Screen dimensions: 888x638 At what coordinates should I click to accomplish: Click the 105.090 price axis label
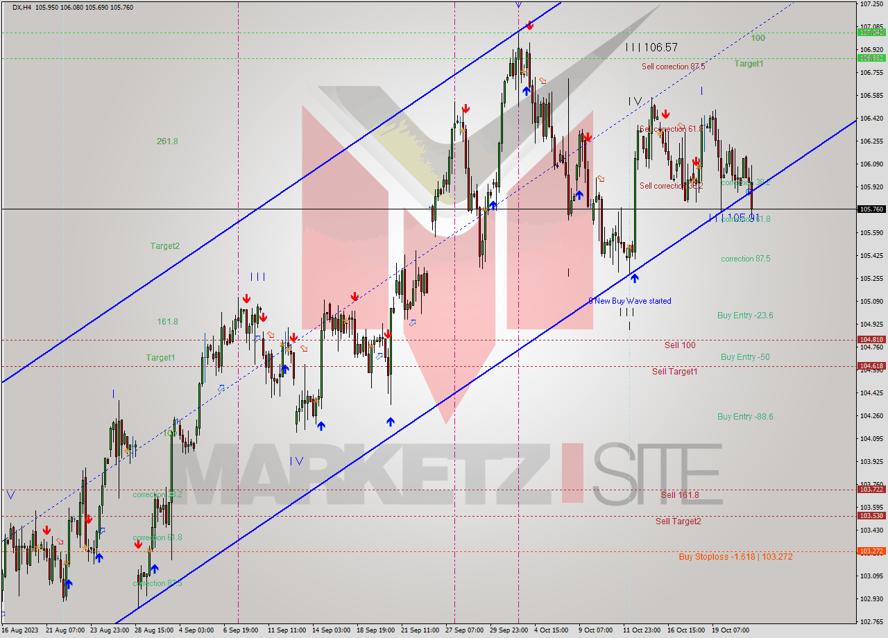tap(871, 302)
